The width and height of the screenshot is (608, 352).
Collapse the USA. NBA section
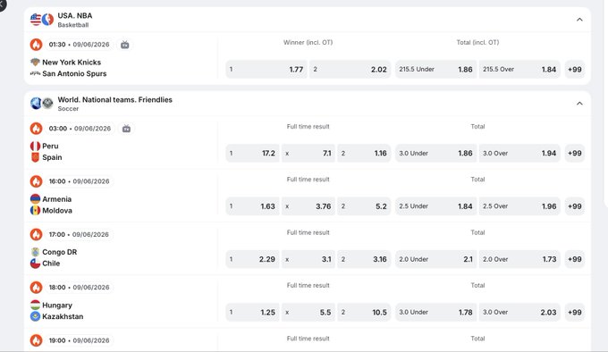pos(579,20)
